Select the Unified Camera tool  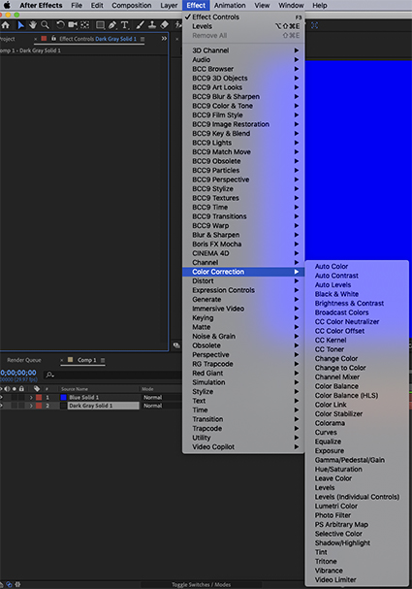73,25
